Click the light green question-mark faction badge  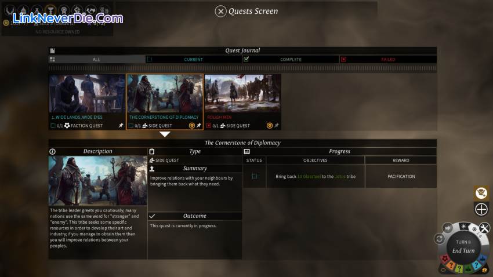459,269
